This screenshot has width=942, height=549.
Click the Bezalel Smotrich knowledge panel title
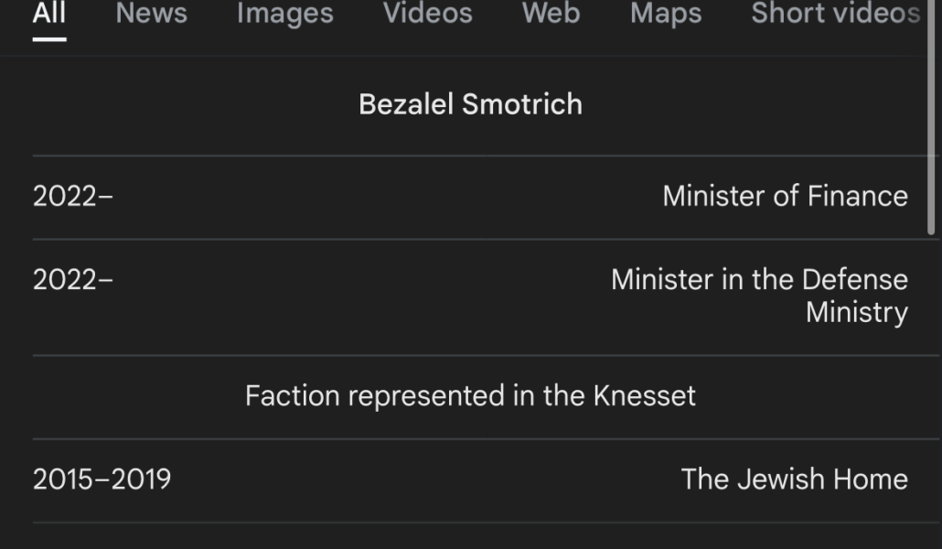[x=471, y=103]
